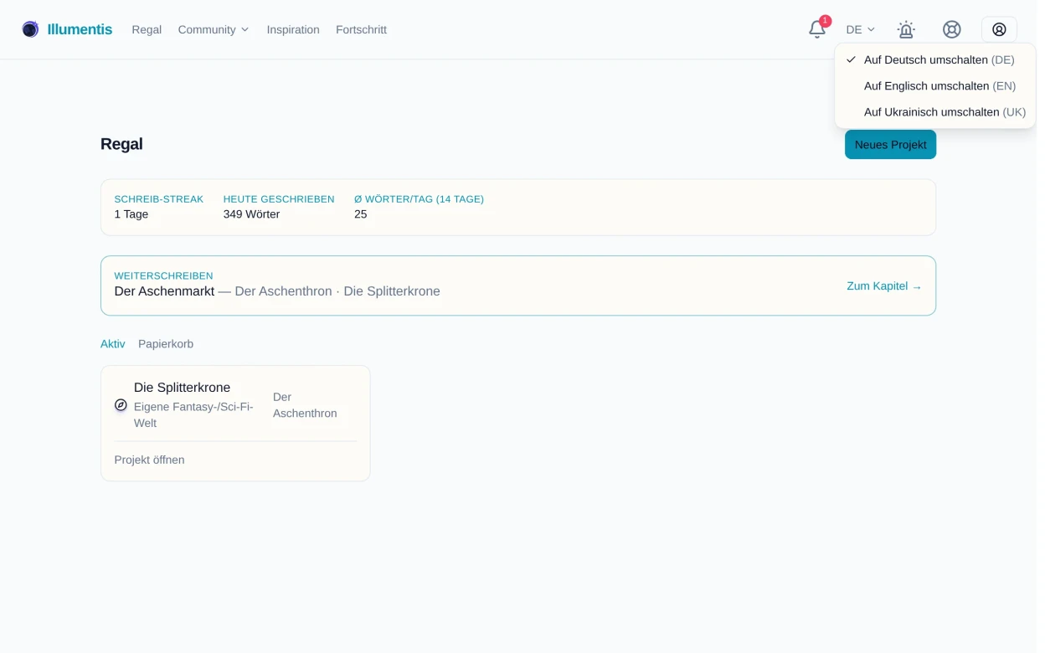Click Projekt öffnen on the project card

click(149, 460)
